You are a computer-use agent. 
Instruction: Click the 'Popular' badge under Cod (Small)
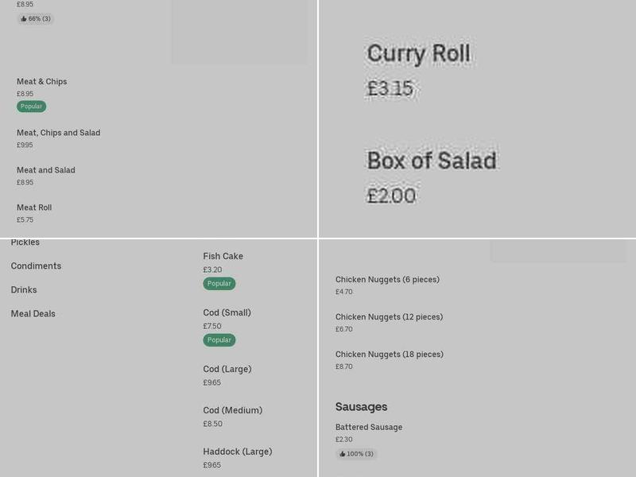tap(219, 339)
